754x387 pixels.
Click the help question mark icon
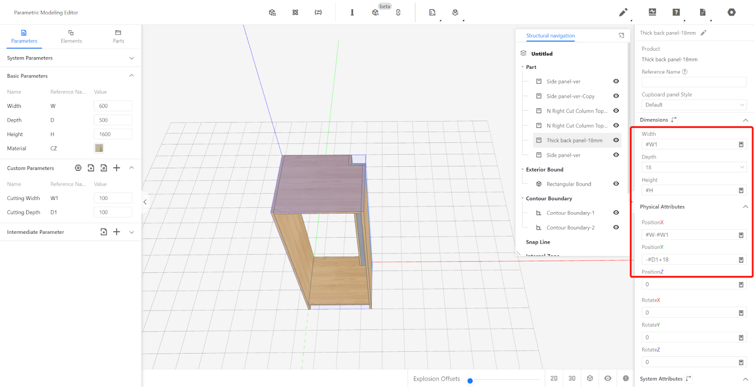coord(676,12)
